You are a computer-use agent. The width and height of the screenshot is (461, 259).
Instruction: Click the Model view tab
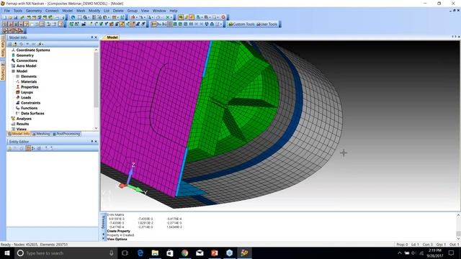112,37
